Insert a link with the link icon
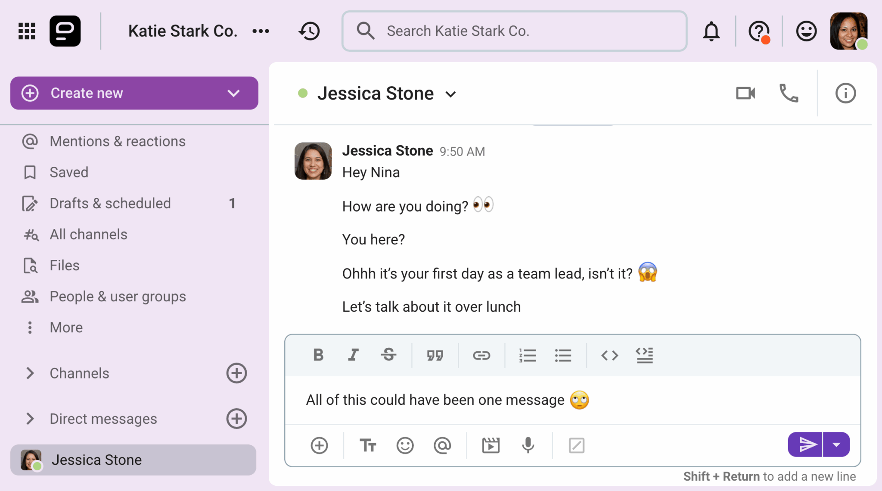This screenshot has height=491, width=882. 481,355
